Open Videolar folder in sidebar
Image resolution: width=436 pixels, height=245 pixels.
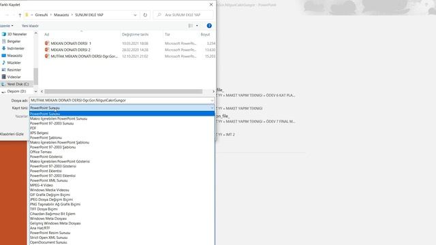coord(14,77)
